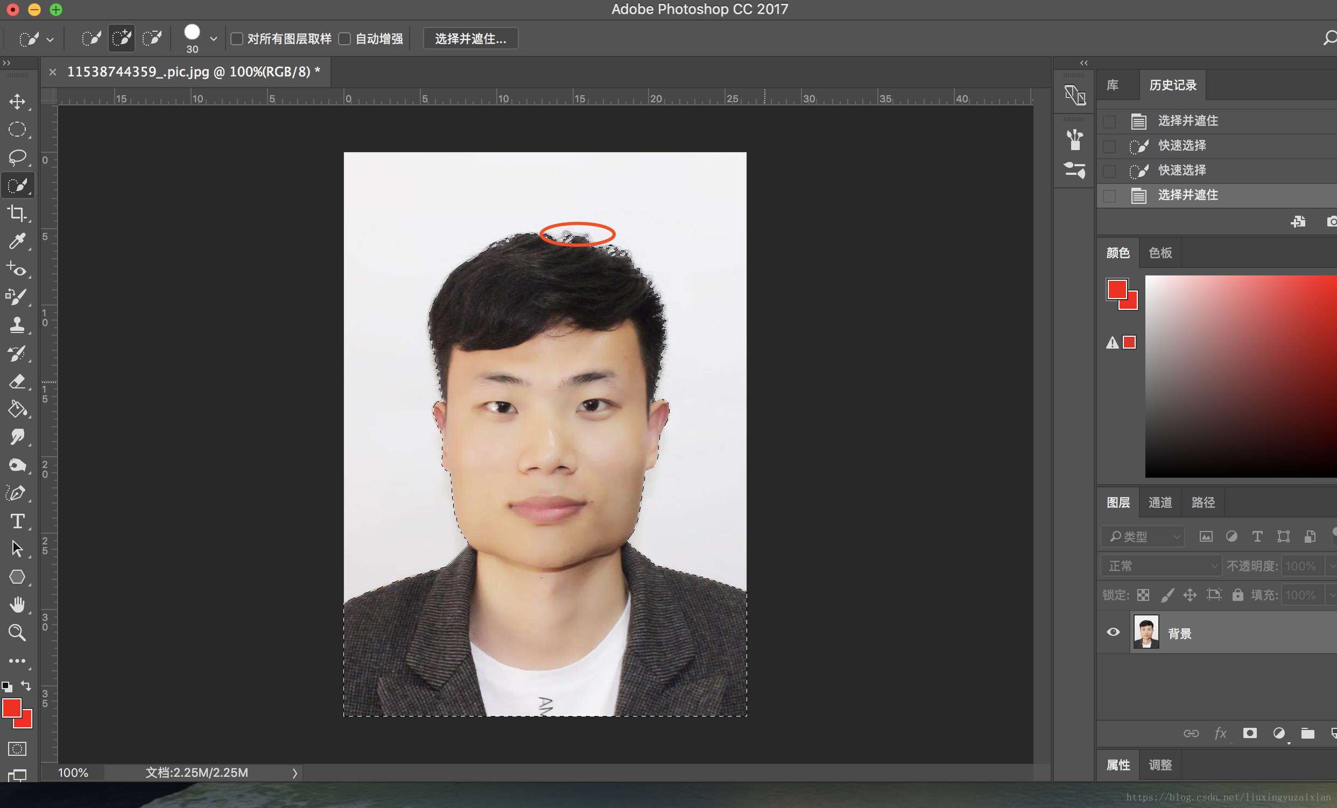
Task: Open the 类型 layer filter dropdown
Action: [x=1143, y=537]
